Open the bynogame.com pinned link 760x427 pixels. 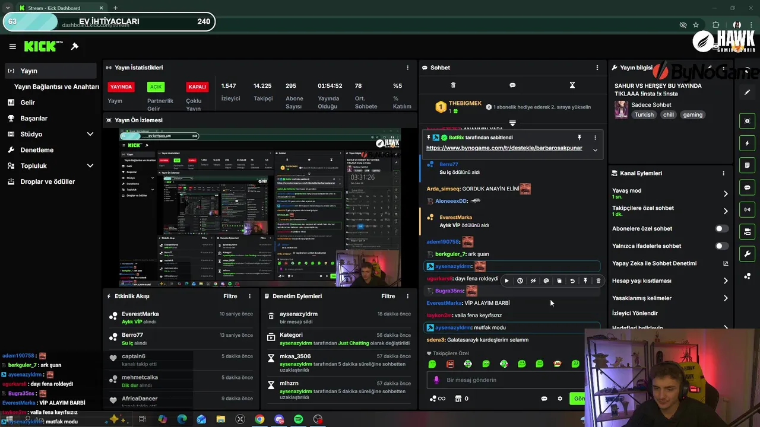point(504,148)
